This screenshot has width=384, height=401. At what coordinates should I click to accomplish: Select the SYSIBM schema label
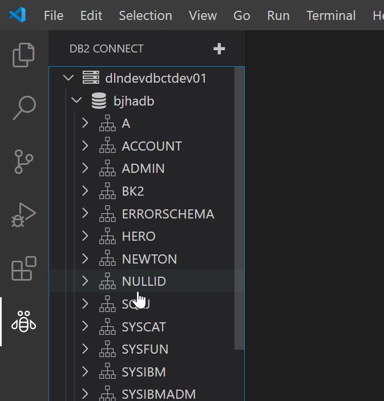pos(144,371)
